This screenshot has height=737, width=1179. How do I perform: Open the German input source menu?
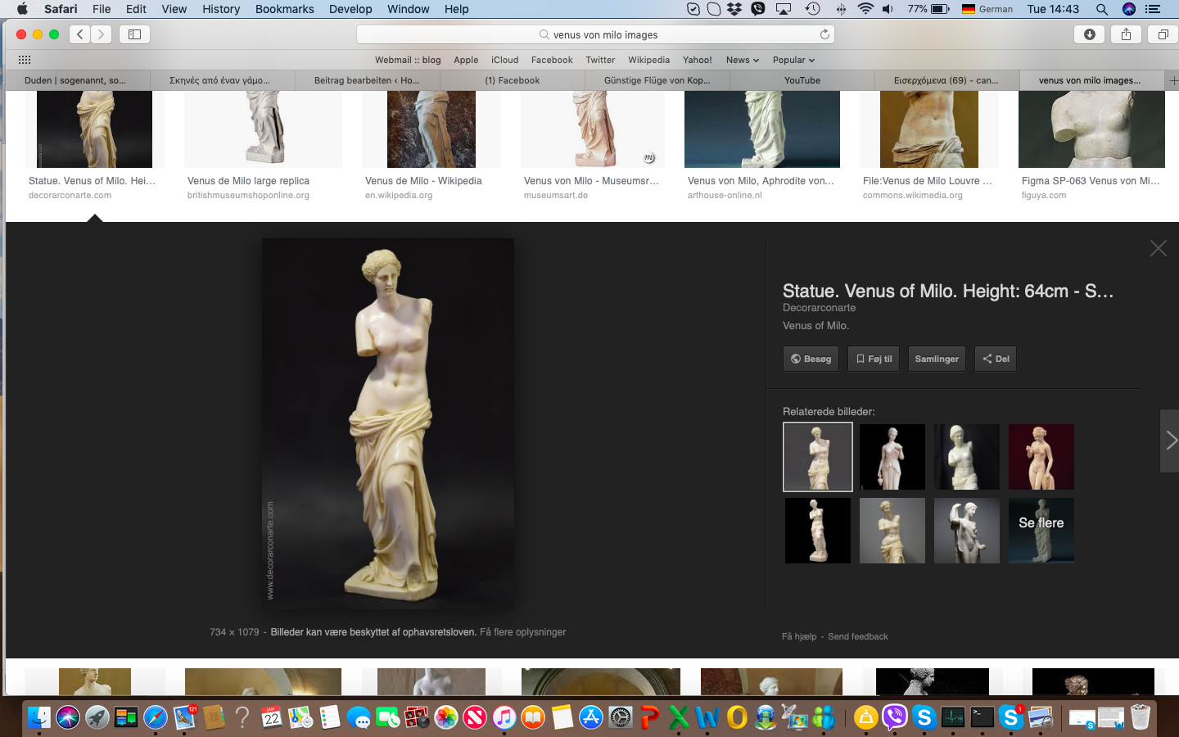[987, 9]
